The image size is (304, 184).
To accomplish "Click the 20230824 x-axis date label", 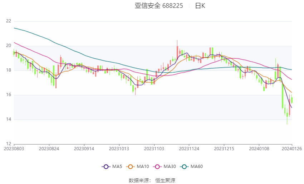I will pyautogui.click(x=49, y=149).
